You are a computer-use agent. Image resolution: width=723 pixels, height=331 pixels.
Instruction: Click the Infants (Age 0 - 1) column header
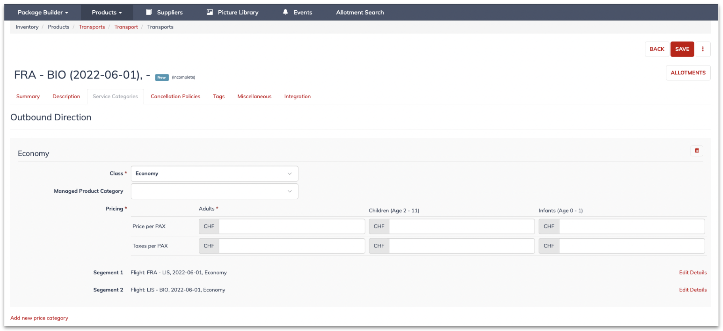[561, 211]
